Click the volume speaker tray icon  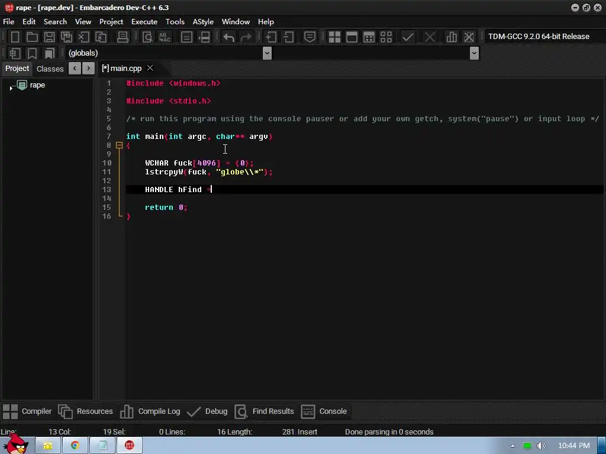(541, 446)
